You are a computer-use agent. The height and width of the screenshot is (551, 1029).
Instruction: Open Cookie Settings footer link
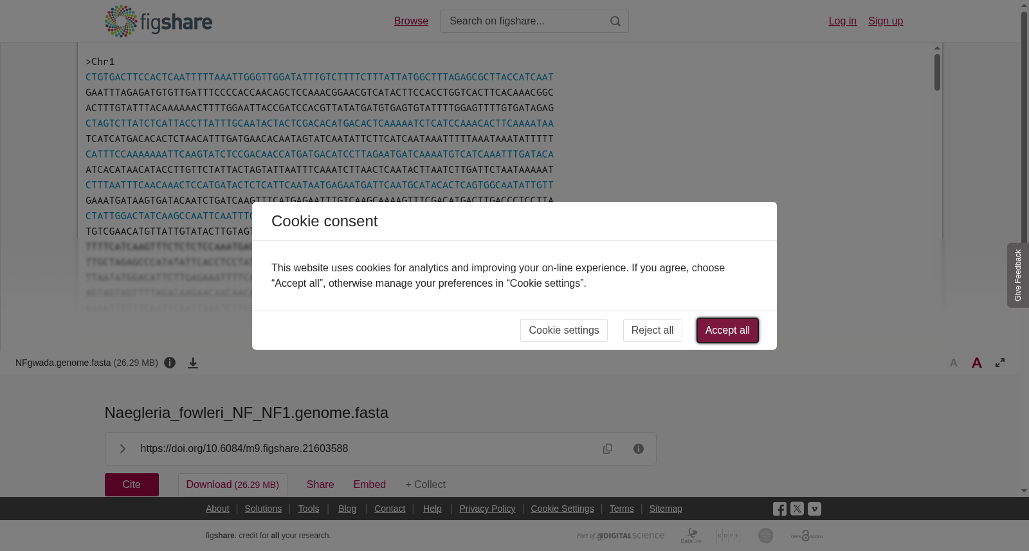[x=562, y=509]
